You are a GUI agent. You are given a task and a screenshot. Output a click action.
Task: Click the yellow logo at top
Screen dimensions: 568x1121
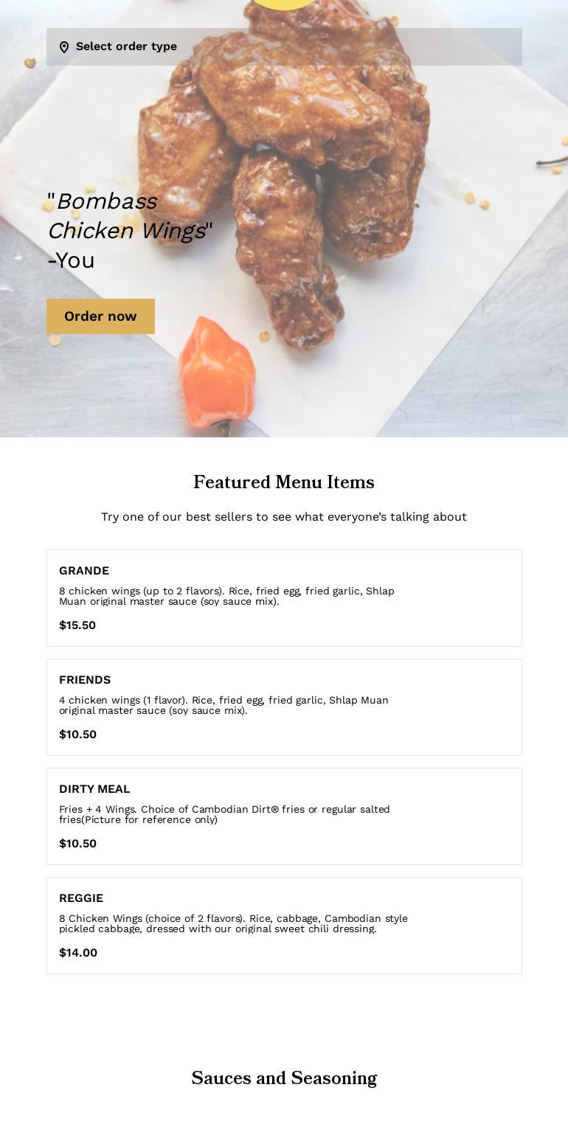click(x=284, y=4)
